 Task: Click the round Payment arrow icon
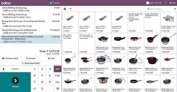click(15, 80)
